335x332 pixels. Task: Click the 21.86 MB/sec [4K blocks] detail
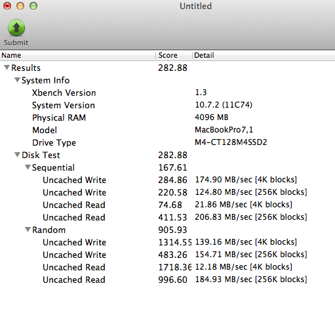[244, 205]
